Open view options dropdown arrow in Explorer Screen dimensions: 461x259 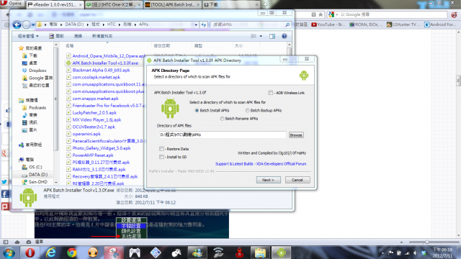coord(261,36)
